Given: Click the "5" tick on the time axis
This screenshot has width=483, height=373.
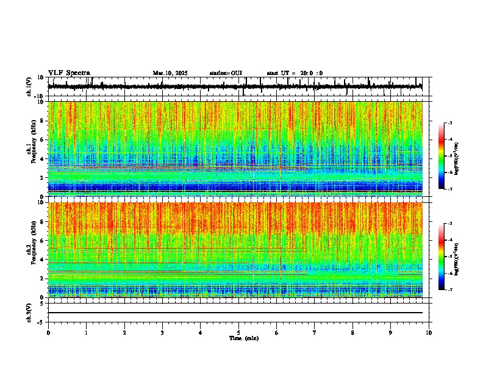Looking at the screenshot, I should (238, 333).
